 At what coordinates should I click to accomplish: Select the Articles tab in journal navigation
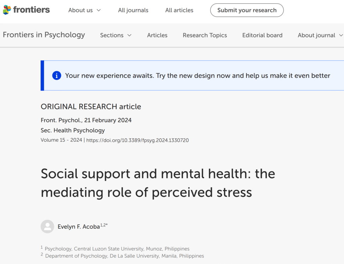157,35
